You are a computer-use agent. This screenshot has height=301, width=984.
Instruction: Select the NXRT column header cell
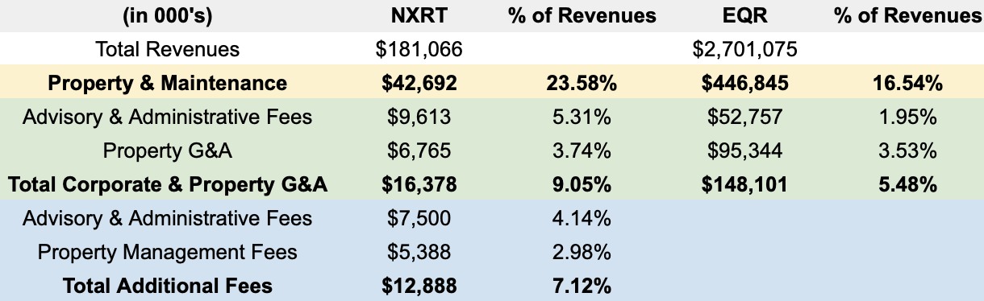click(419, 16)
